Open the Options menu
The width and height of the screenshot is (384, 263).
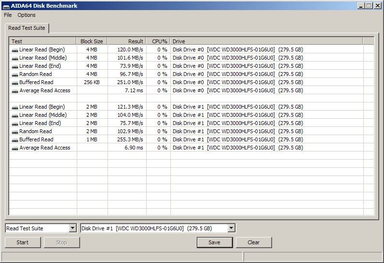click(27, 15)
